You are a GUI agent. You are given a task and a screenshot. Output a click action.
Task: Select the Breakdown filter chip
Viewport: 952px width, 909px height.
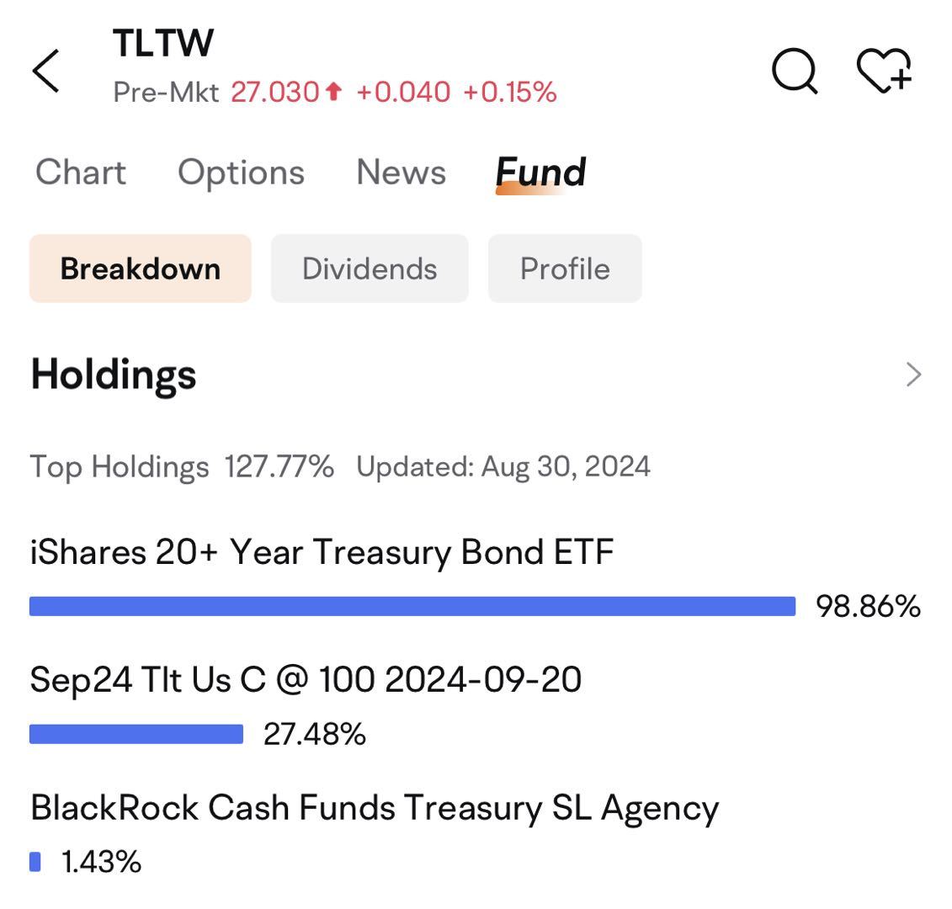coord(141,268)
